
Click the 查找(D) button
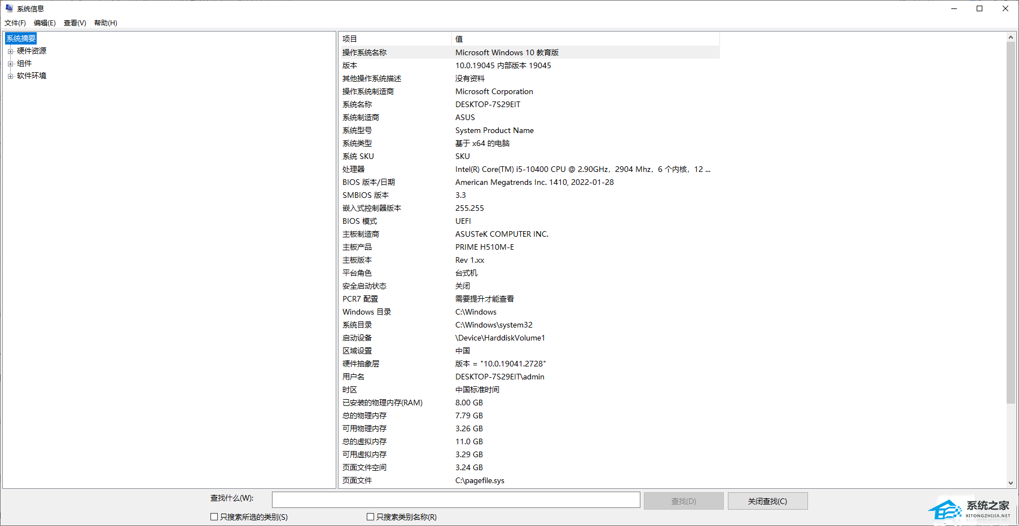tap(683, 501)
